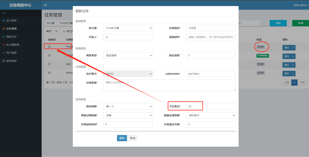Click the 取消 button
309x157 pixels.
click(132, 138)
